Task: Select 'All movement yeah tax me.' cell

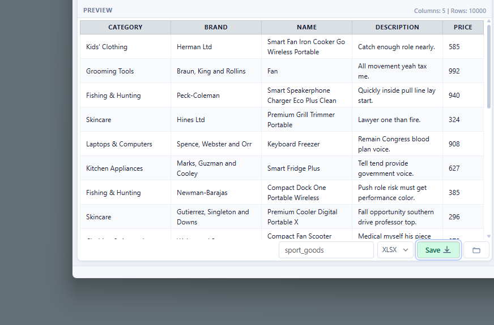Action: pyautogui.click(x=397, y=71)
